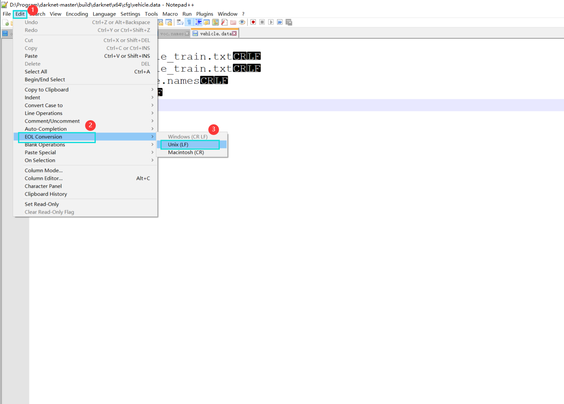Viewport: 564px width, 404px height.
Task: Start macro recording with red dot icon
Action: 253,22
